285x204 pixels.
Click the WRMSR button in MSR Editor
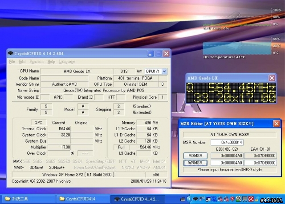point(195,163)
